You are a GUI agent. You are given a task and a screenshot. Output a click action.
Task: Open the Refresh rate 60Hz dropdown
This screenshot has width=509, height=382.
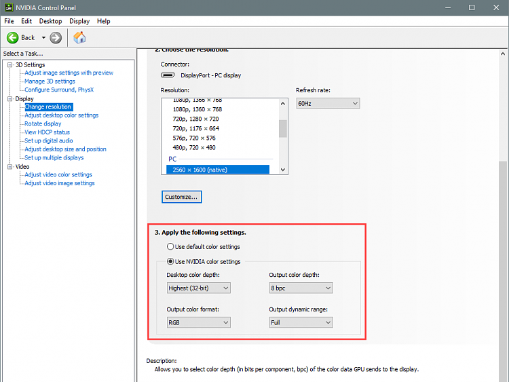pos(328,104)
